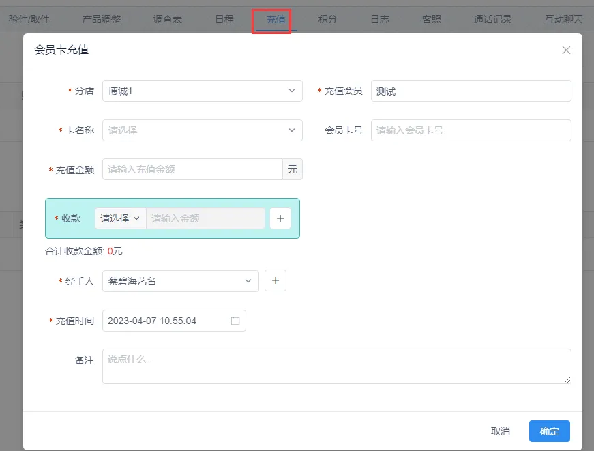Go to the 通话记录 tab

click(x=492, y=19)
